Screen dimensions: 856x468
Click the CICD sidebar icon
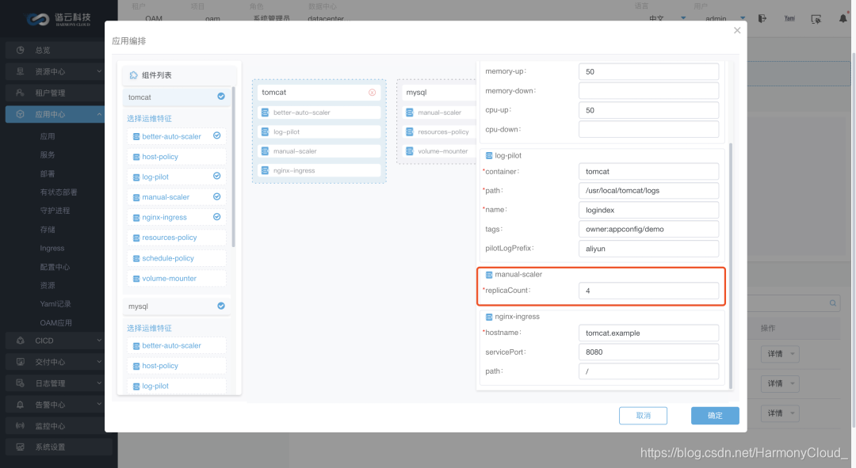(20, 341)
